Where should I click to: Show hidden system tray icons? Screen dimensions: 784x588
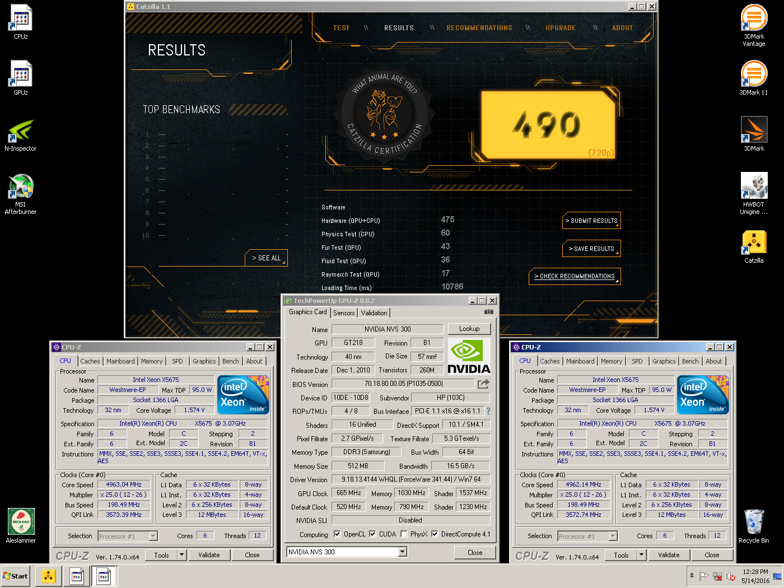[692, 576]
